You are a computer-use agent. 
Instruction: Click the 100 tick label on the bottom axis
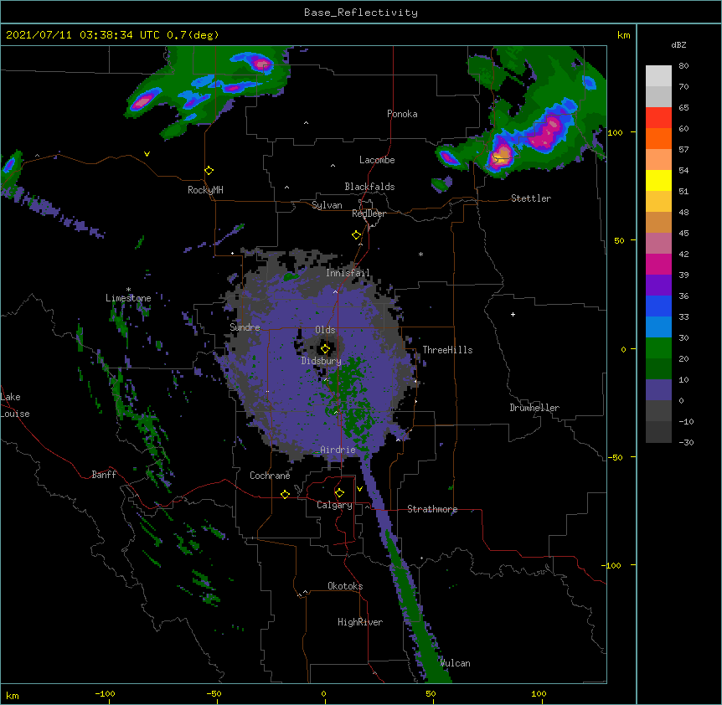[539, 693]
